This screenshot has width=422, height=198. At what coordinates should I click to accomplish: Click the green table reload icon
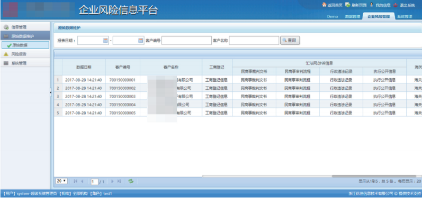coord(131,181)
